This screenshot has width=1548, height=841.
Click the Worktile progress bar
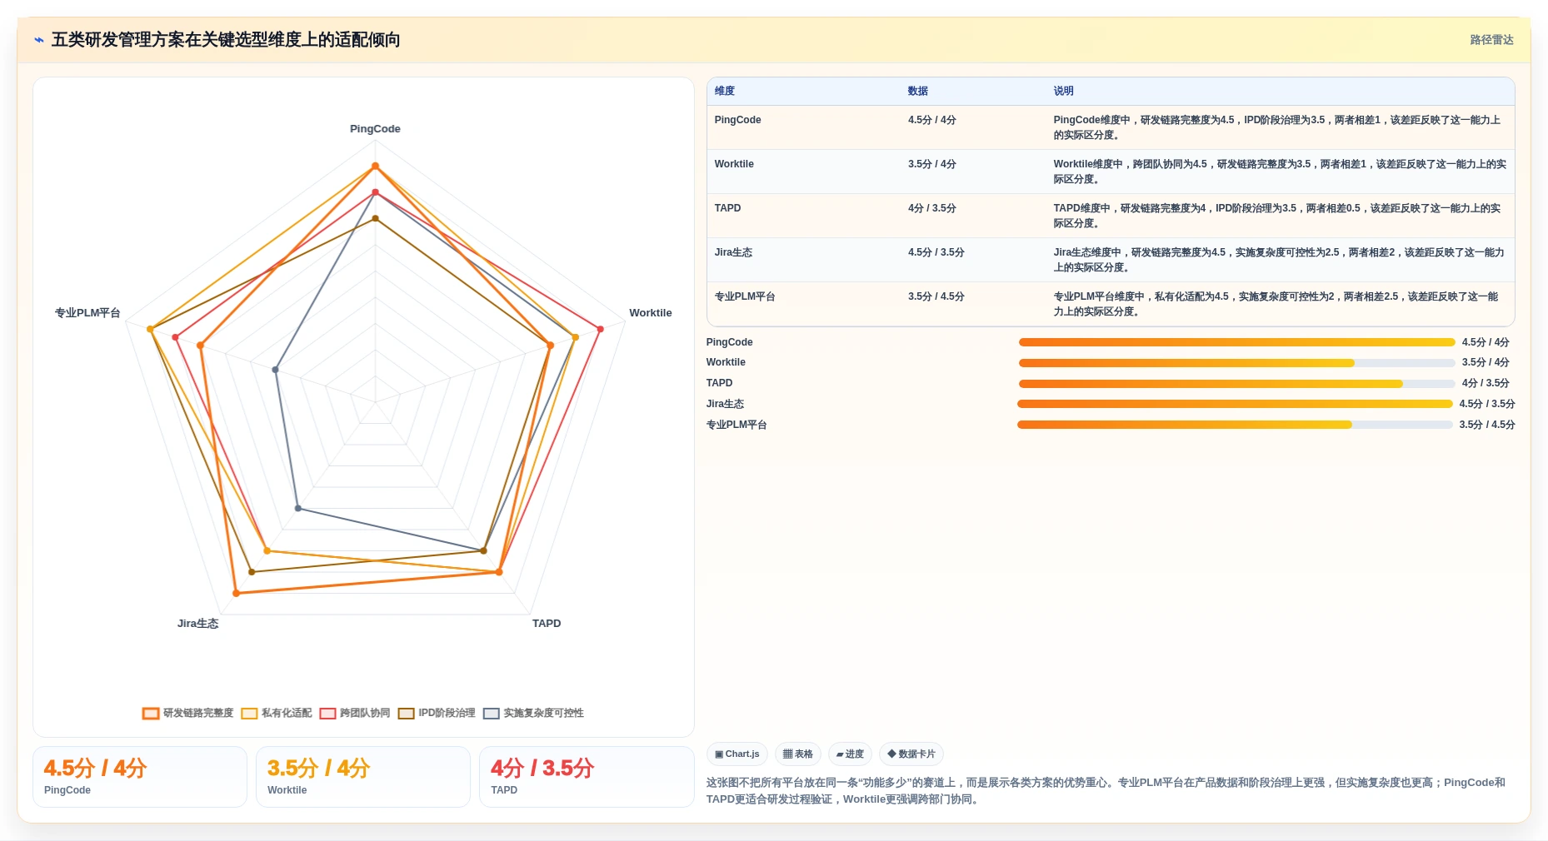(1236, 363)
